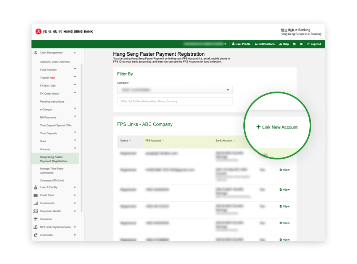Click the MPF and Payroll Services icon
Image resolution: width=357 pixels, height=264 pixels.
[35, 227]
